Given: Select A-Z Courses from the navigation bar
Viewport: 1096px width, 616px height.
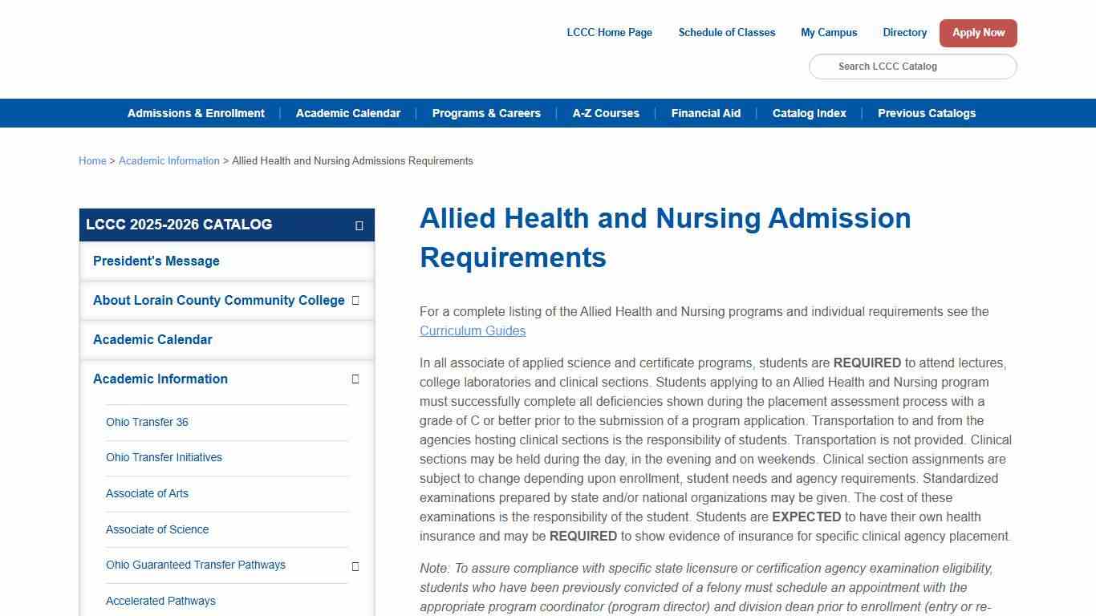Looking at the screenshot, I should coord(606,113).
